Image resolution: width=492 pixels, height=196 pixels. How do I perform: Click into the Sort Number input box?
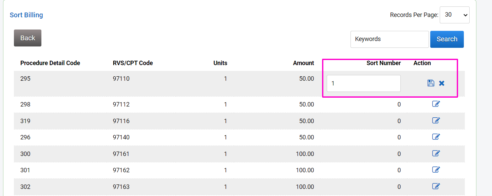363,83
